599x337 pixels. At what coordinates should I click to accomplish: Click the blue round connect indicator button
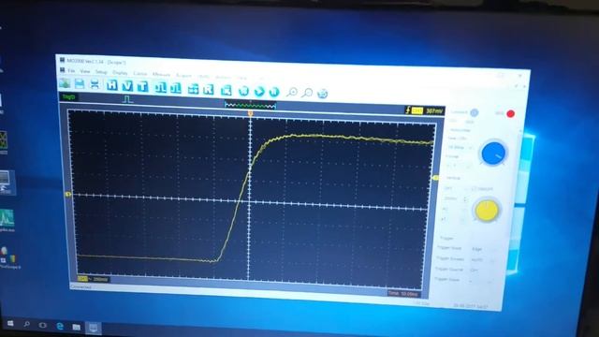pos(475,112)
